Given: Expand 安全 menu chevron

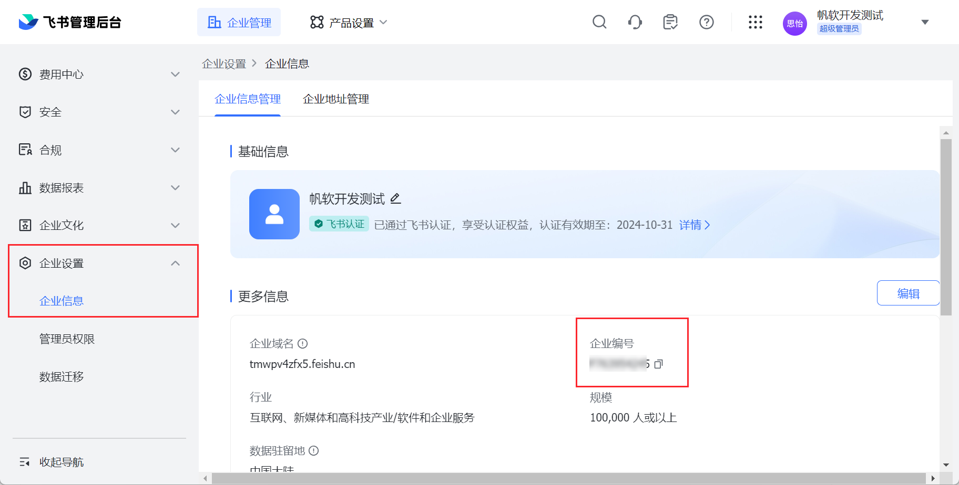Looking at the screenshot, I should tap(176, 112).
